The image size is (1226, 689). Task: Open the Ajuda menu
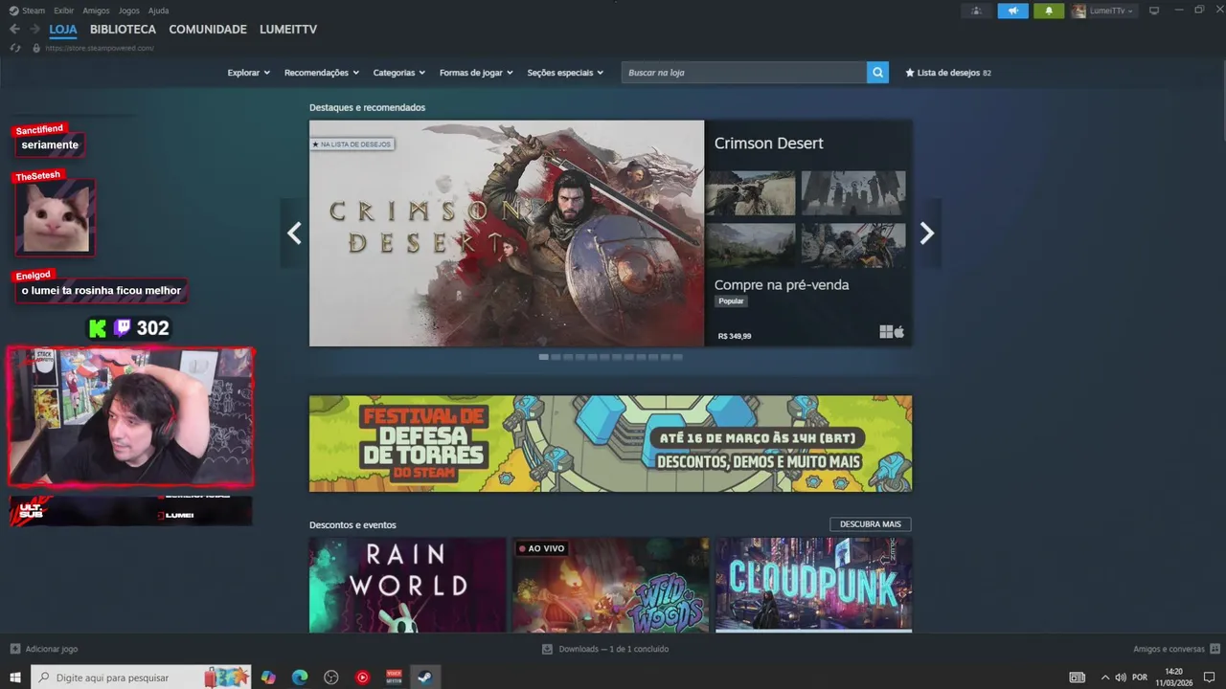pos(159,11)
